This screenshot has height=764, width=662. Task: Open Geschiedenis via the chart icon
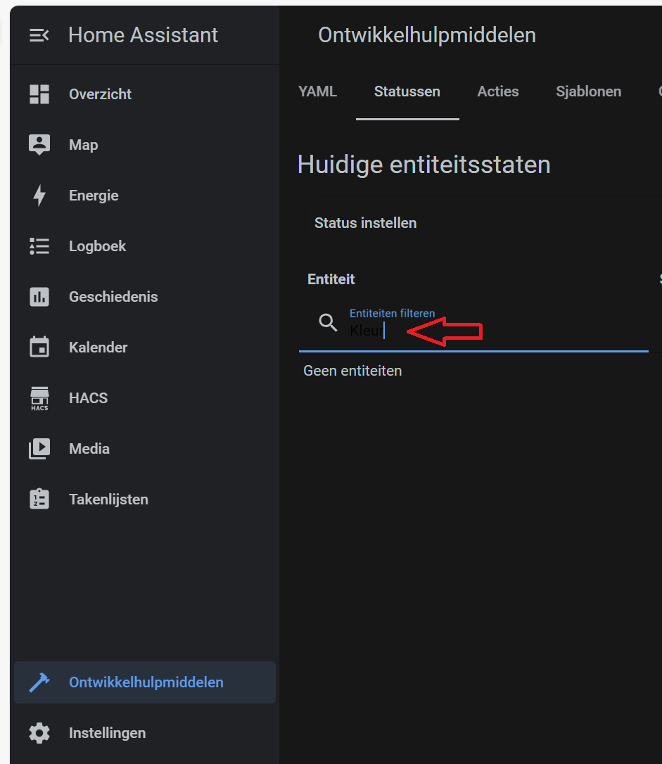pyautogui.click(x=39, y=297)
